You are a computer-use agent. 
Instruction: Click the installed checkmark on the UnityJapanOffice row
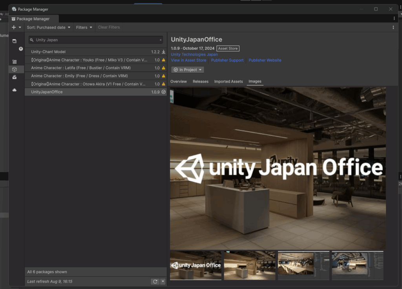point(163,92)
